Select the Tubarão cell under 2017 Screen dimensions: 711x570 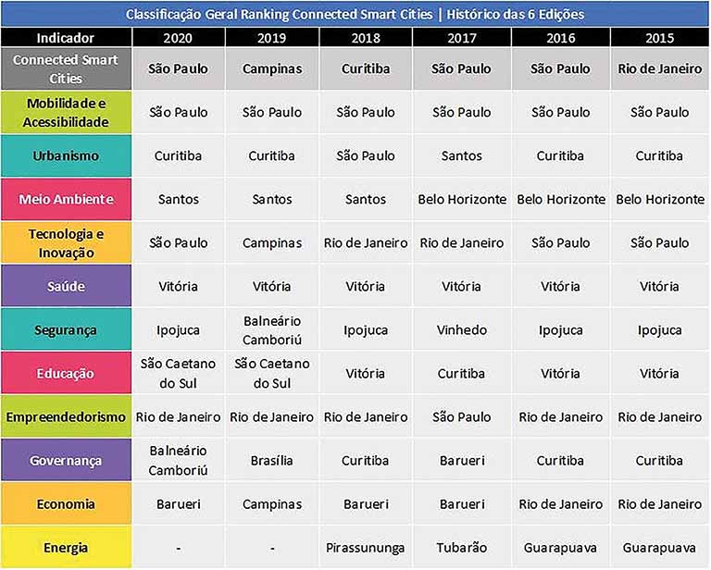tap(461, 548)
